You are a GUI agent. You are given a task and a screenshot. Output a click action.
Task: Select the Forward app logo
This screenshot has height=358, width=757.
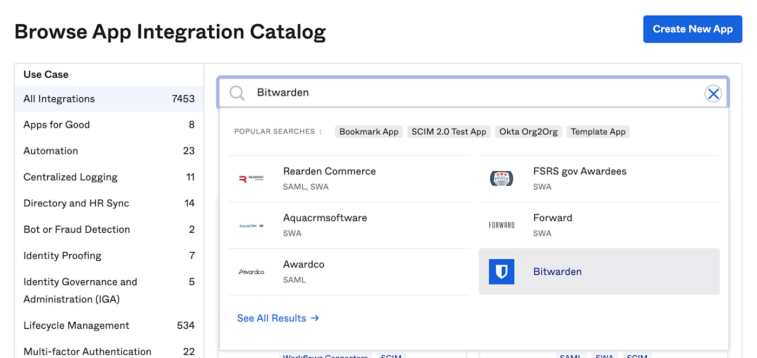501,225
